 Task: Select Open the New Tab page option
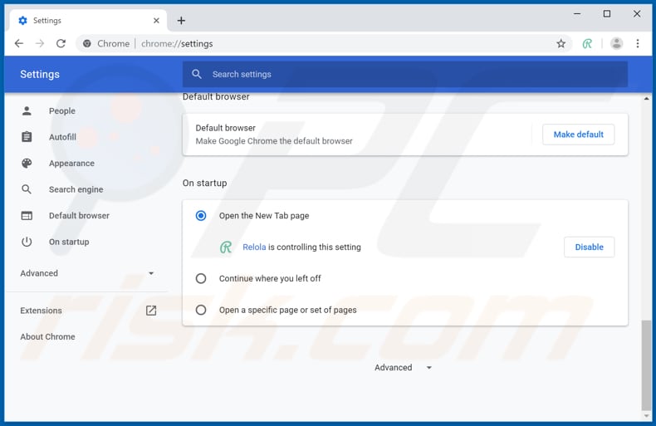(x=201, y=216)
